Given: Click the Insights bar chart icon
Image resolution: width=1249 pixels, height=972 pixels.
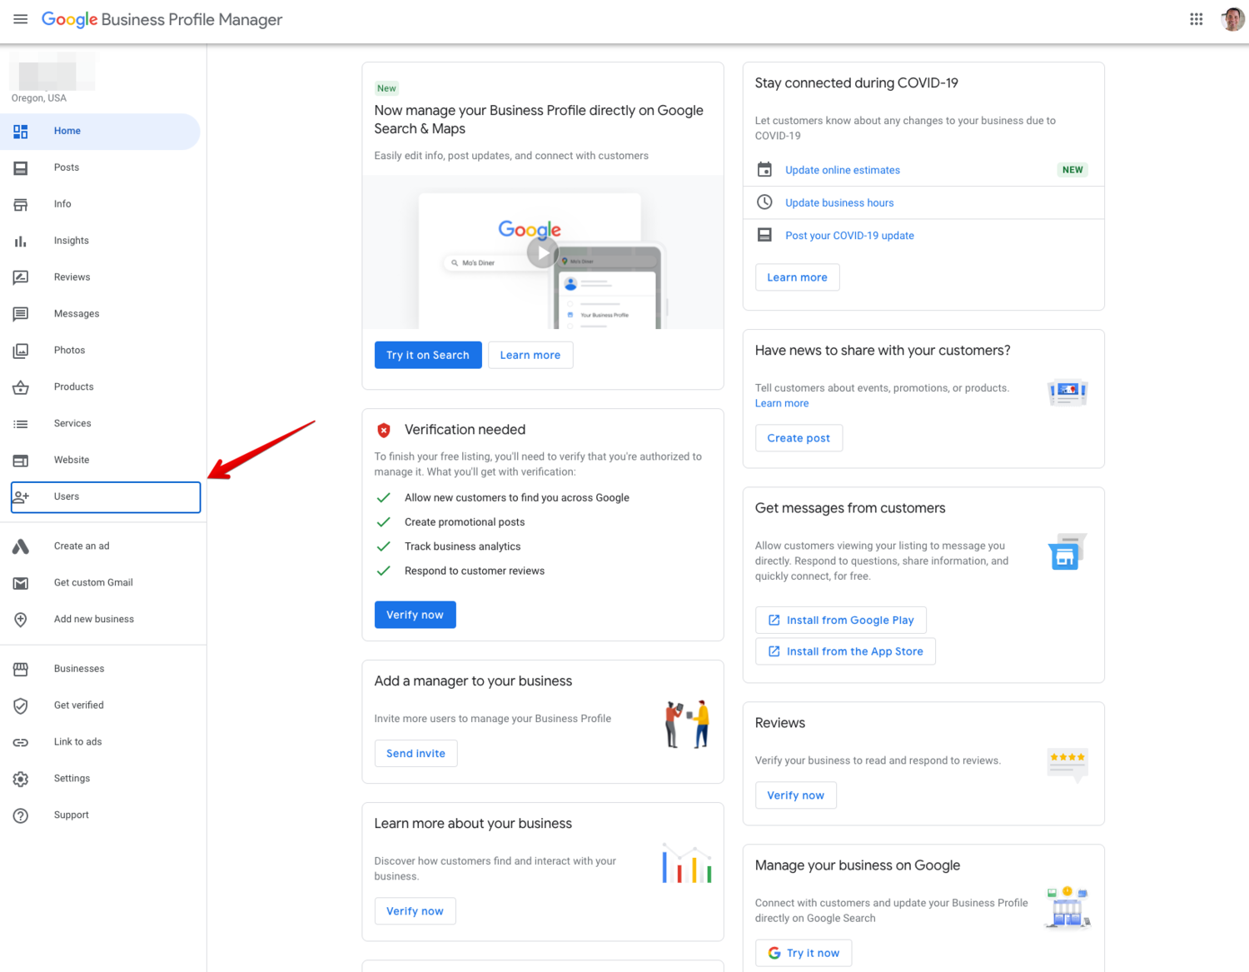Looking at the screenshot, I should tap(21, 241).
